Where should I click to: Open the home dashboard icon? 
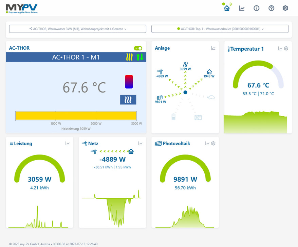coord(227,8)
